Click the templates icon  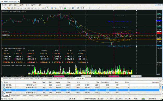(78, 8)
